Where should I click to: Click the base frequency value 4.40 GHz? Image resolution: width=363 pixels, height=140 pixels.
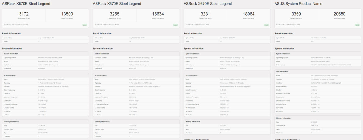click(223, 90)
